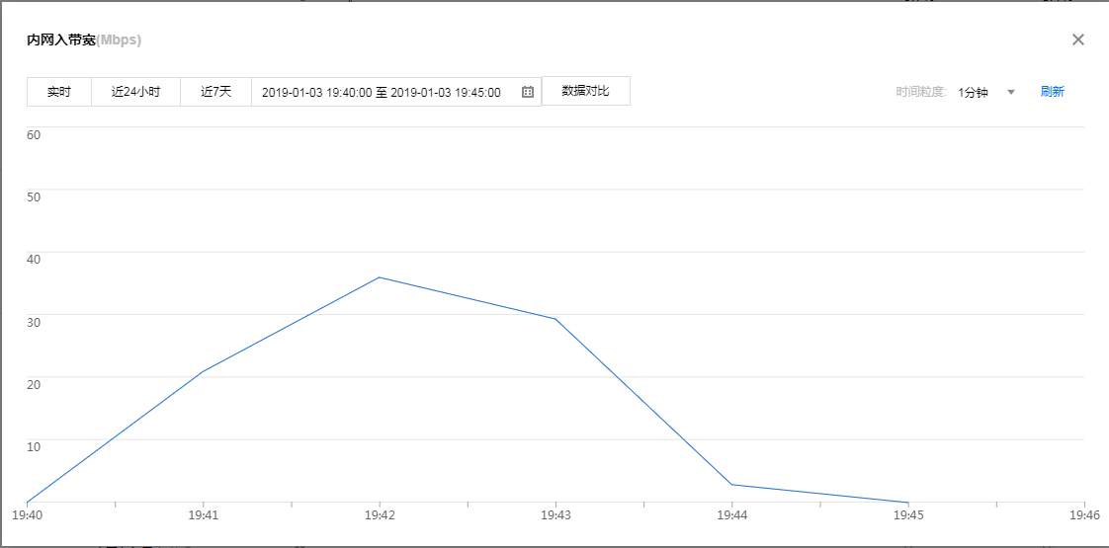
Task: Click the line's end point at 19:45
Action: click(x=908, y=503)
